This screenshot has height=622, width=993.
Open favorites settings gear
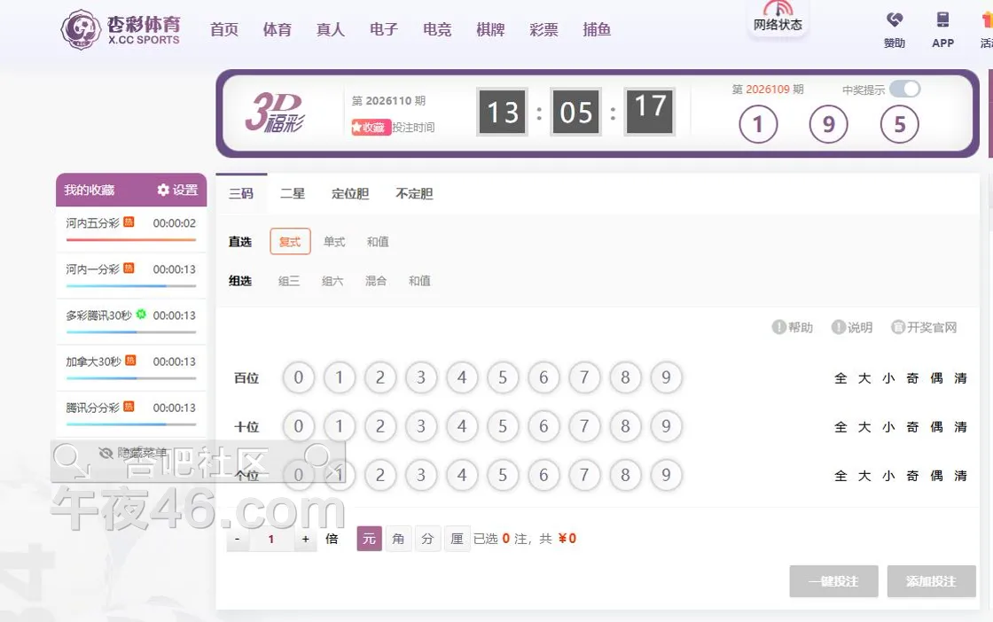(x=163, y=190)
